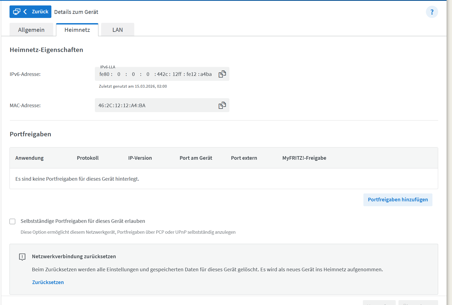Viewport: 452px width, 305px height.
Task: Click the fe80 segment of the IPv6 address
Action: coord(104,74)
